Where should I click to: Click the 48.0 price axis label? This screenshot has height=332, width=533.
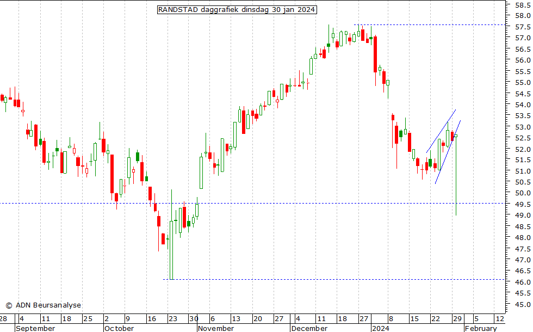[x=523, y=237]
